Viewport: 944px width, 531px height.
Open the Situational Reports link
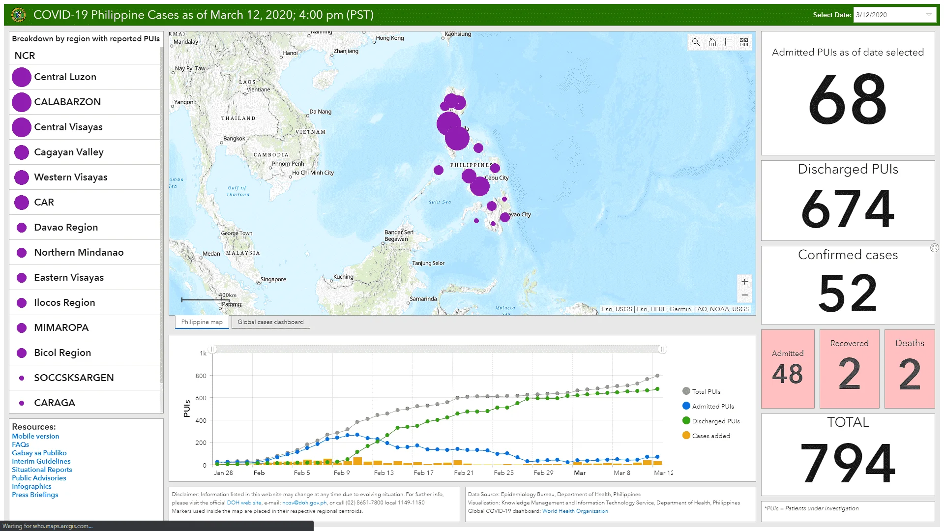42,470
